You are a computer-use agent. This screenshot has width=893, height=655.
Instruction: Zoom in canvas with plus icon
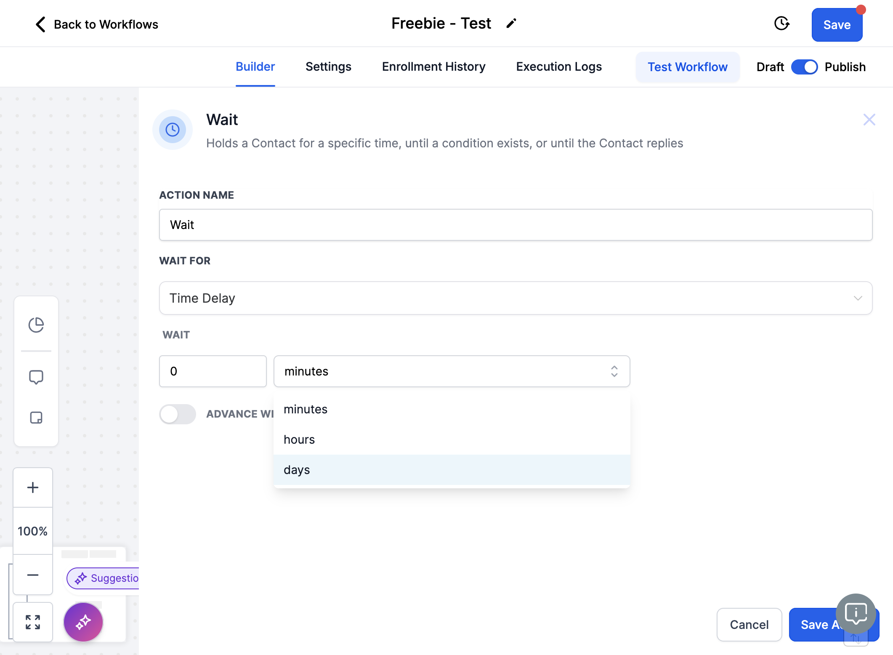click(33, 487)
